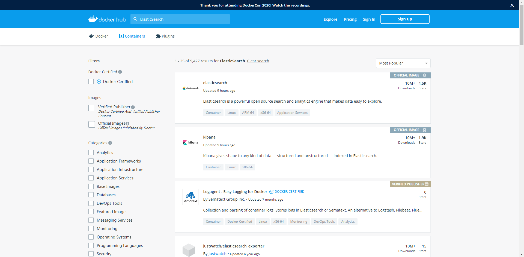524x257 pixels.
Task: Click the ARM 64 tag on elasticsearch
Action: pyautogui.click(x=248, y=113)
